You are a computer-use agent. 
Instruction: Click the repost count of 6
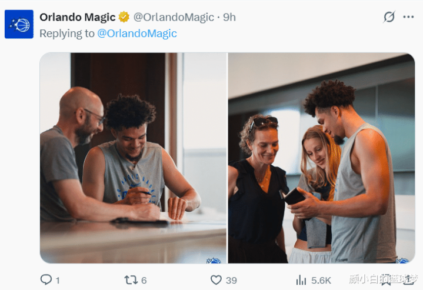coord(144,281)
